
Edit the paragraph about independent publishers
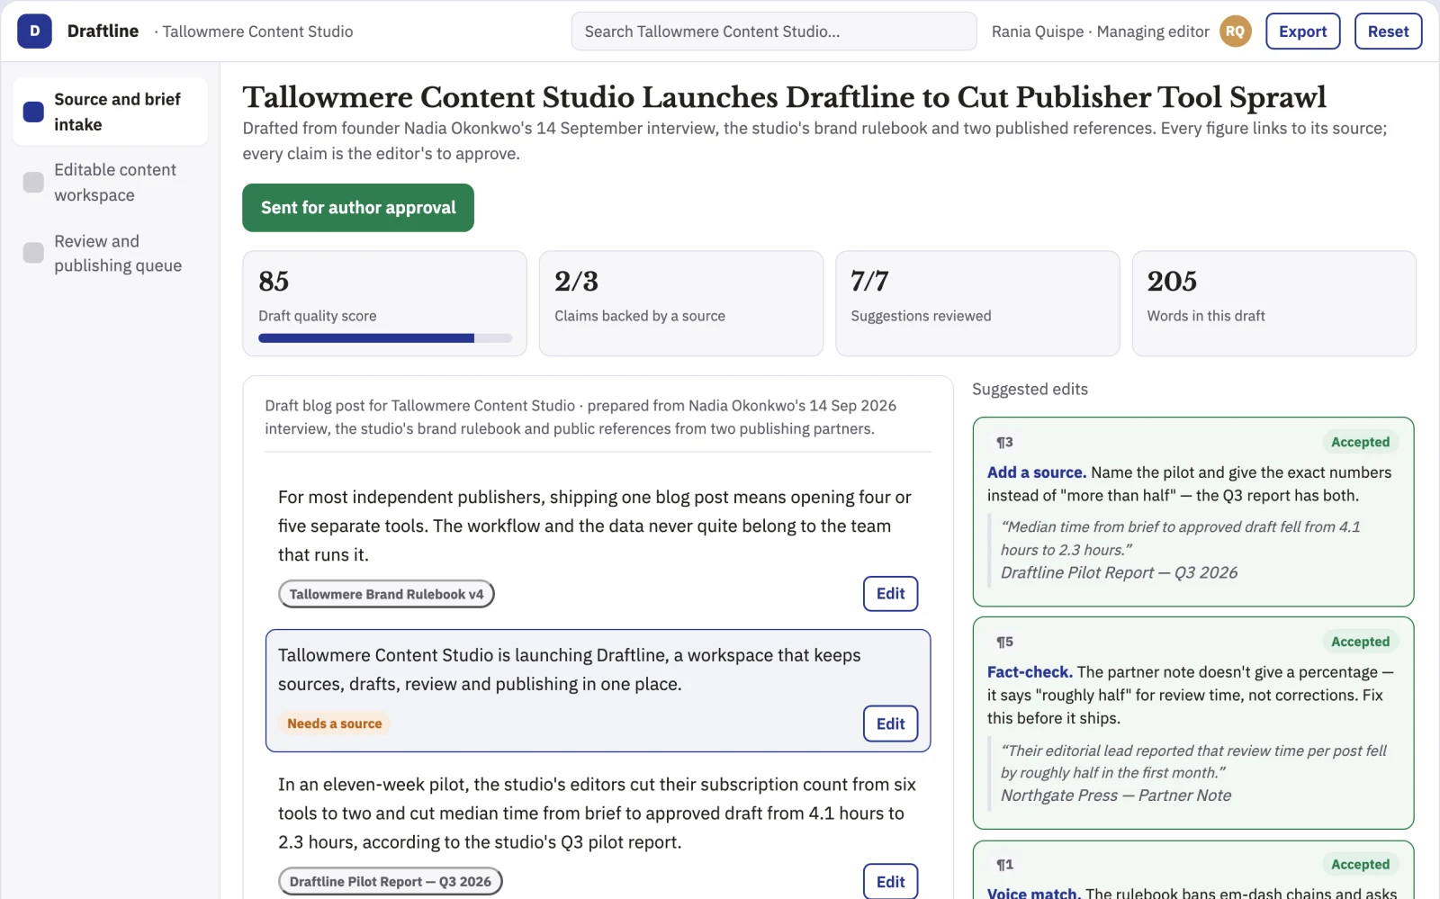click(890, 594)
